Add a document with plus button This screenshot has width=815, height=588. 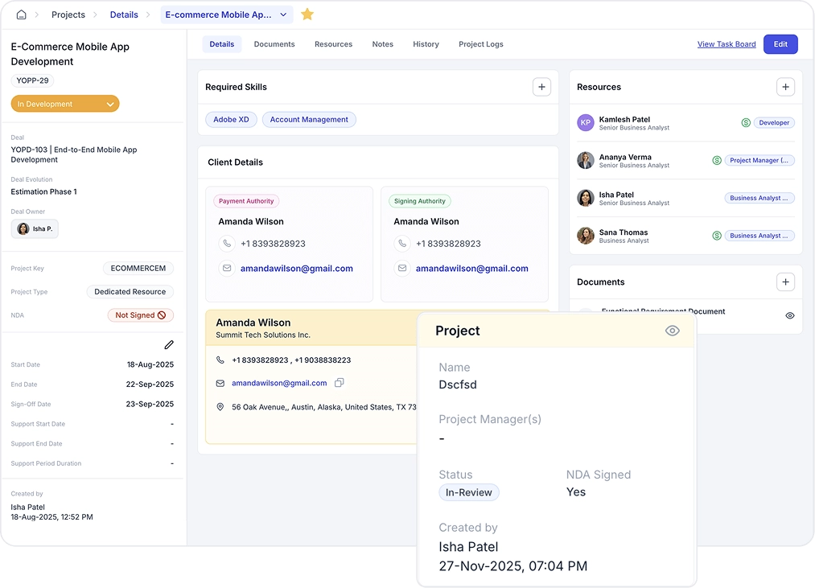785,282
